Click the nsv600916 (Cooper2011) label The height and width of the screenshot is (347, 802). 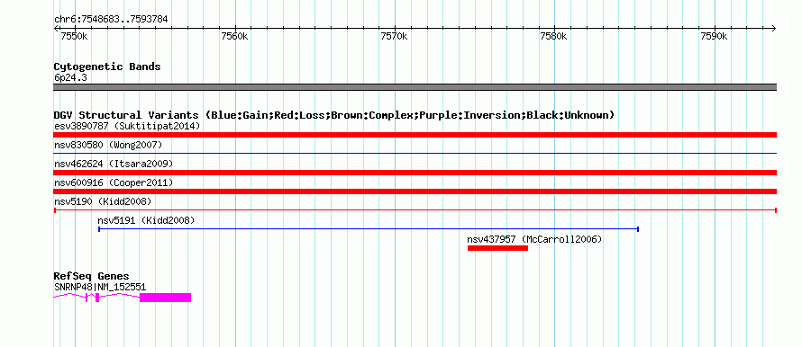point(114,182)
